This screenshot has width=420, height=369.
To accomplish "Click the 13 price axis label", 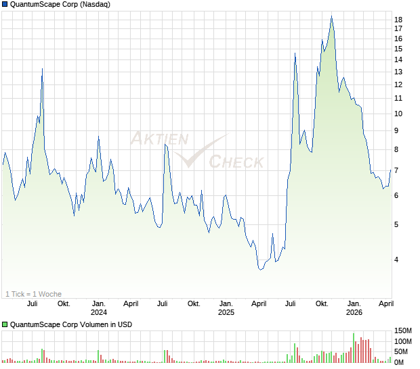I will coord(399,72).
